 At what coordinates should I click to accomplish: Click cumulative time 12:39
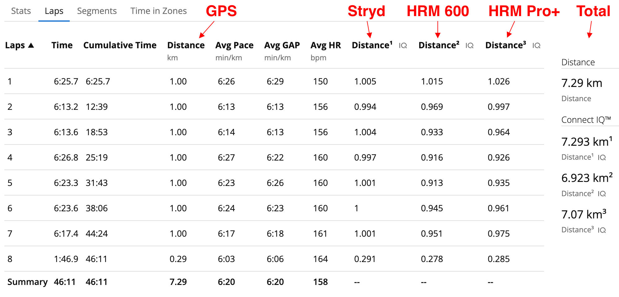(97, 107)
